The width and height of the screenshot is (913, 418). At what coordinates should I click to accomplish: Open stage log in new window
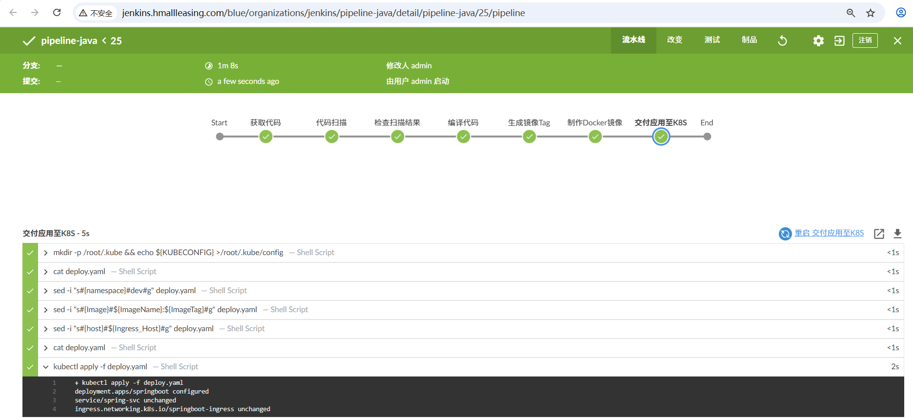click(x=879, y=234)
